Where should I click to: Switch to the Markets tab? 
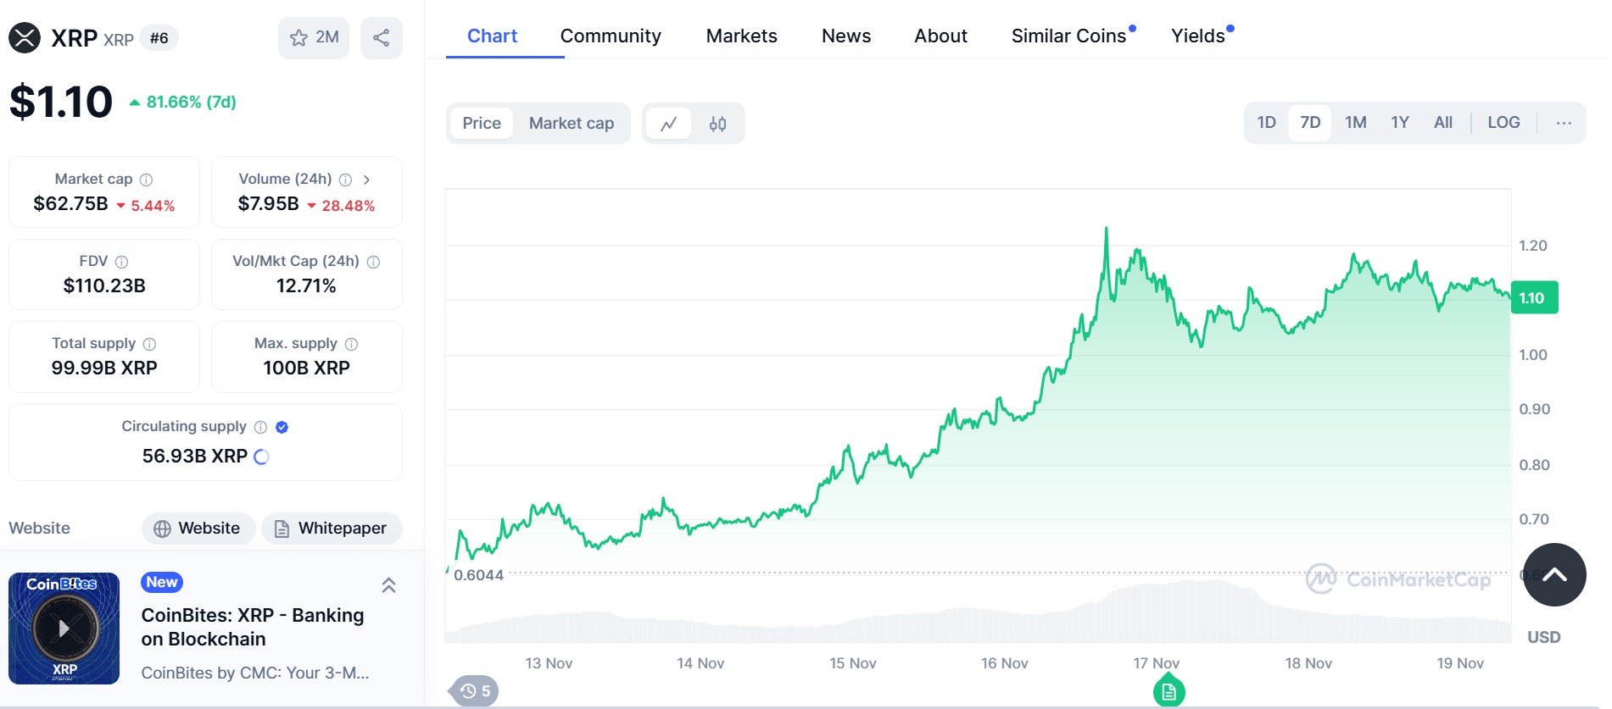(742, 36)
